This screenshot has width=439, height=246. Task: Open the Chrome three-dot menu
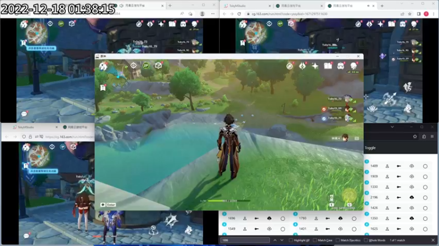pos(434,14)
